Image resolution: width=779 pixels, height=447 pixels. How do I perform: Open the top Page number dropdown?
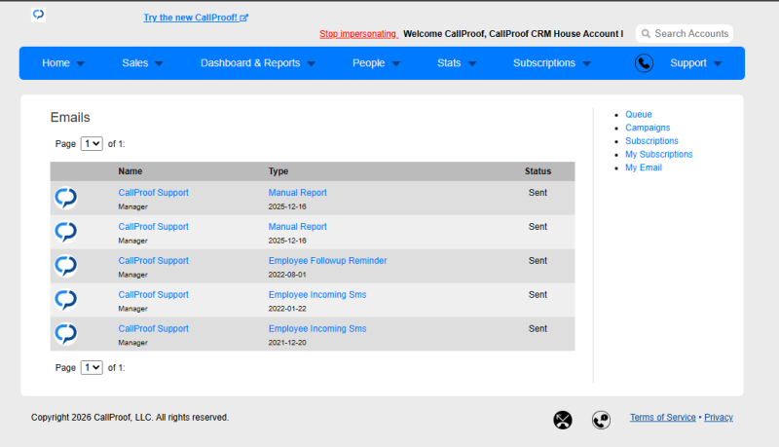tap(92, 143)
